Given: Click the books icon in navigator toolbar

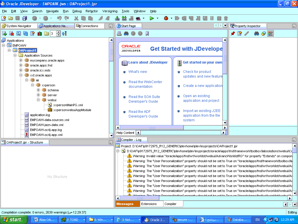Looking at the screenshot, I should point(40,34).
